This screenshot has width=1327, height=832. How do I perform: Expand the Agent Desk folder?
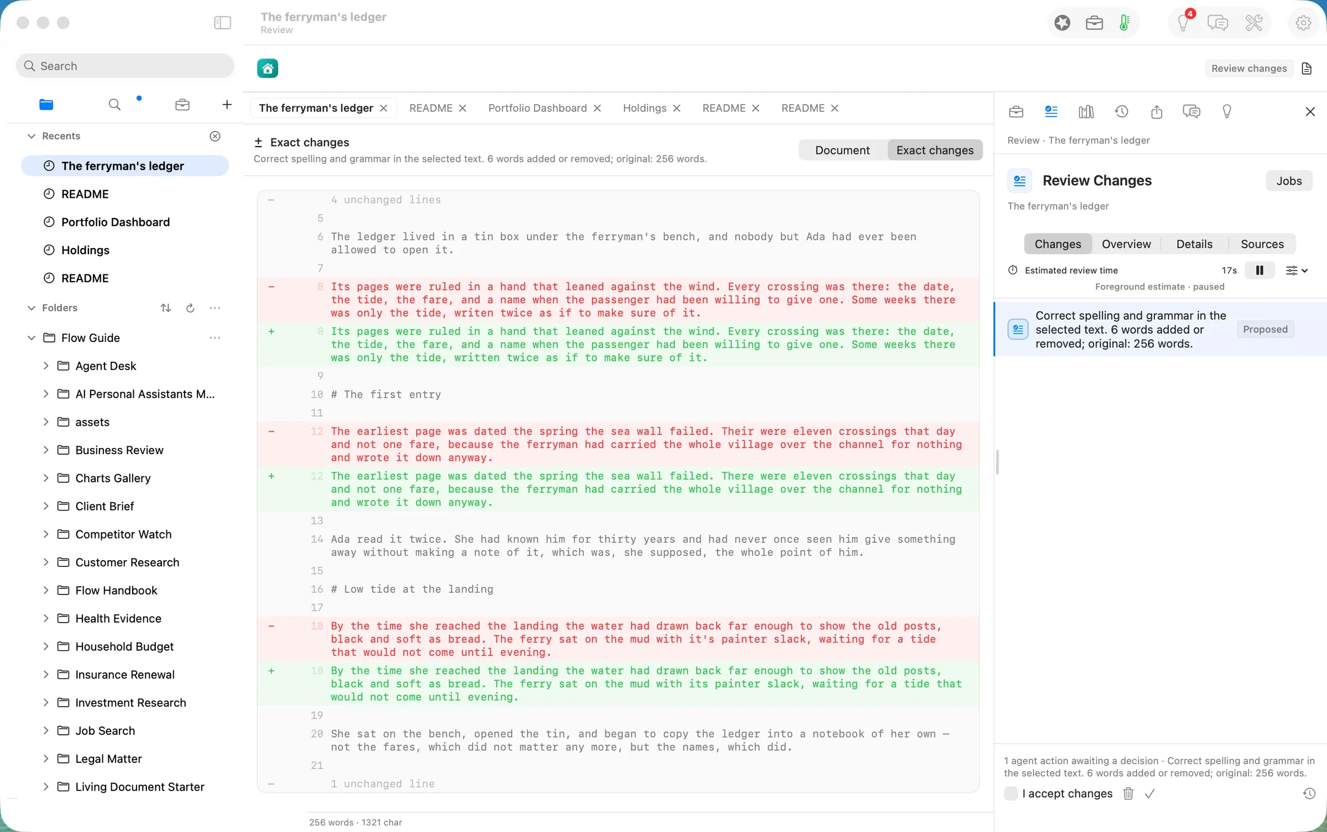[x=46, y=366]
